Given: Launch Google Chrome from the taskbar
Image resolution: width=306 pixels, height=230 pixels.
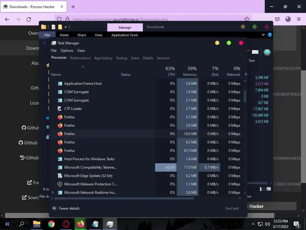Looking at the screenshot, I should tap(51, 224).
